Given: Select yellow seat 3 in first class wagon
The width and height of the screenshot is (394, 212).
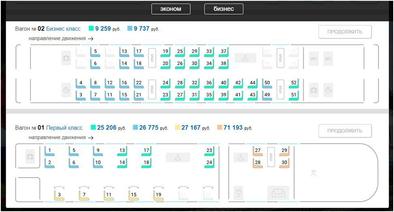Looking at the screenshot, I should click(x=59, y=195).
